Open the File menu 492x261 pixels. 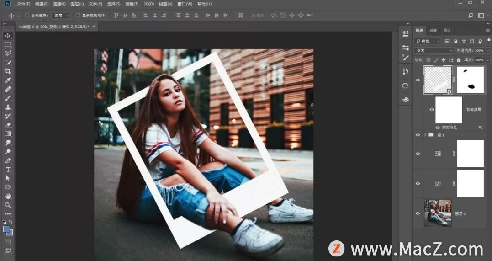[x=24, y=4]
